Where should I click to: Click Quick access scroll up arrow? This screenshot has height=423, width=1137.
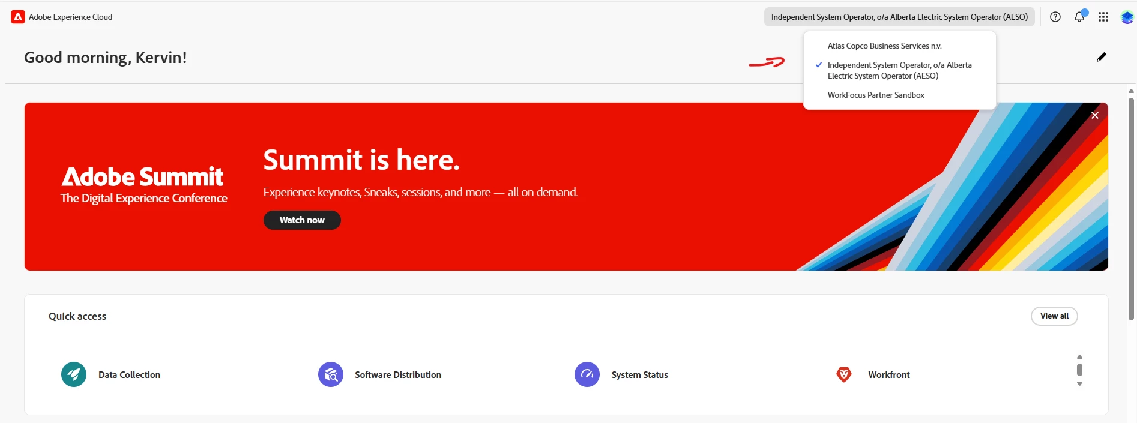click(x=1079, y=356)
